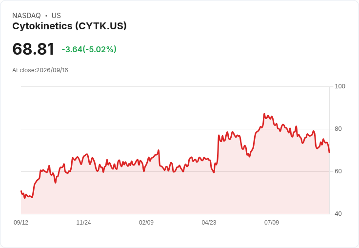The width and height of the screenshot is (359, 248).
Task: Click the At close:2026/09/16 timestamp
Action: click(x=40, y=70)
